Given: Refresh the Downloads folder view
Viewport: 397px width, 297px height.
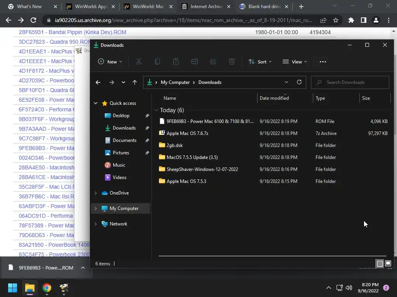Looking at the screenshot, I should (x=299, y=82).
